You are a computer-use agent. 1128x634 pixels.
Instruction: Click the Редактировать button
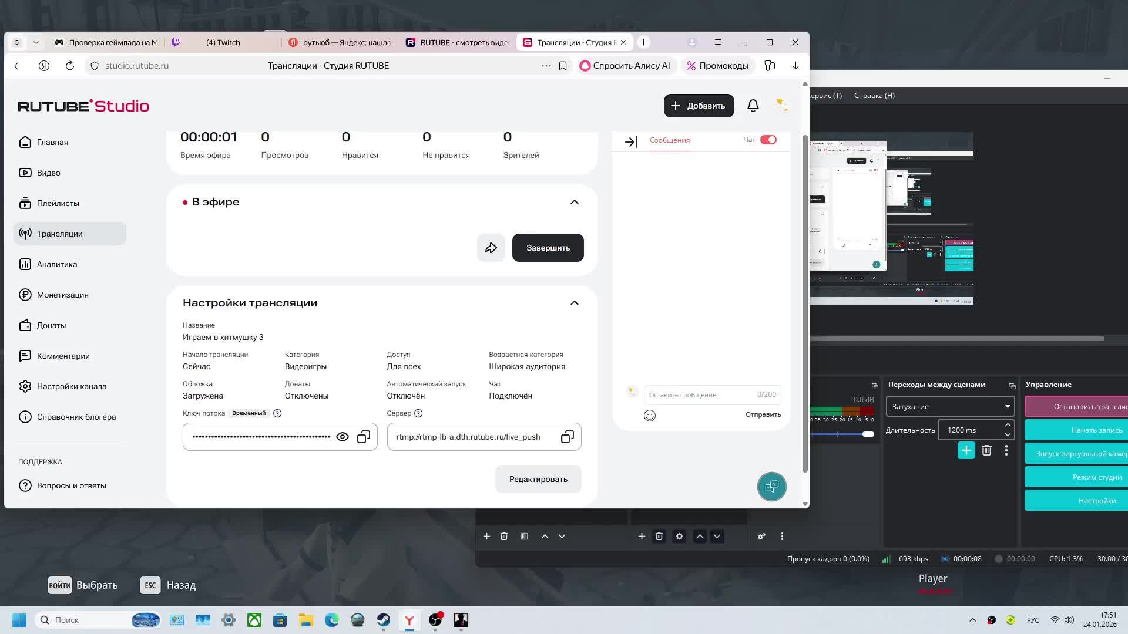coord(538,479)
